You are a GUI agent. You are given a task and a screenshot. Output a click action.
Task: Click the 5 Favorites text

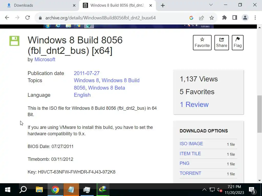pyautogui.click(x=197, y=92)
